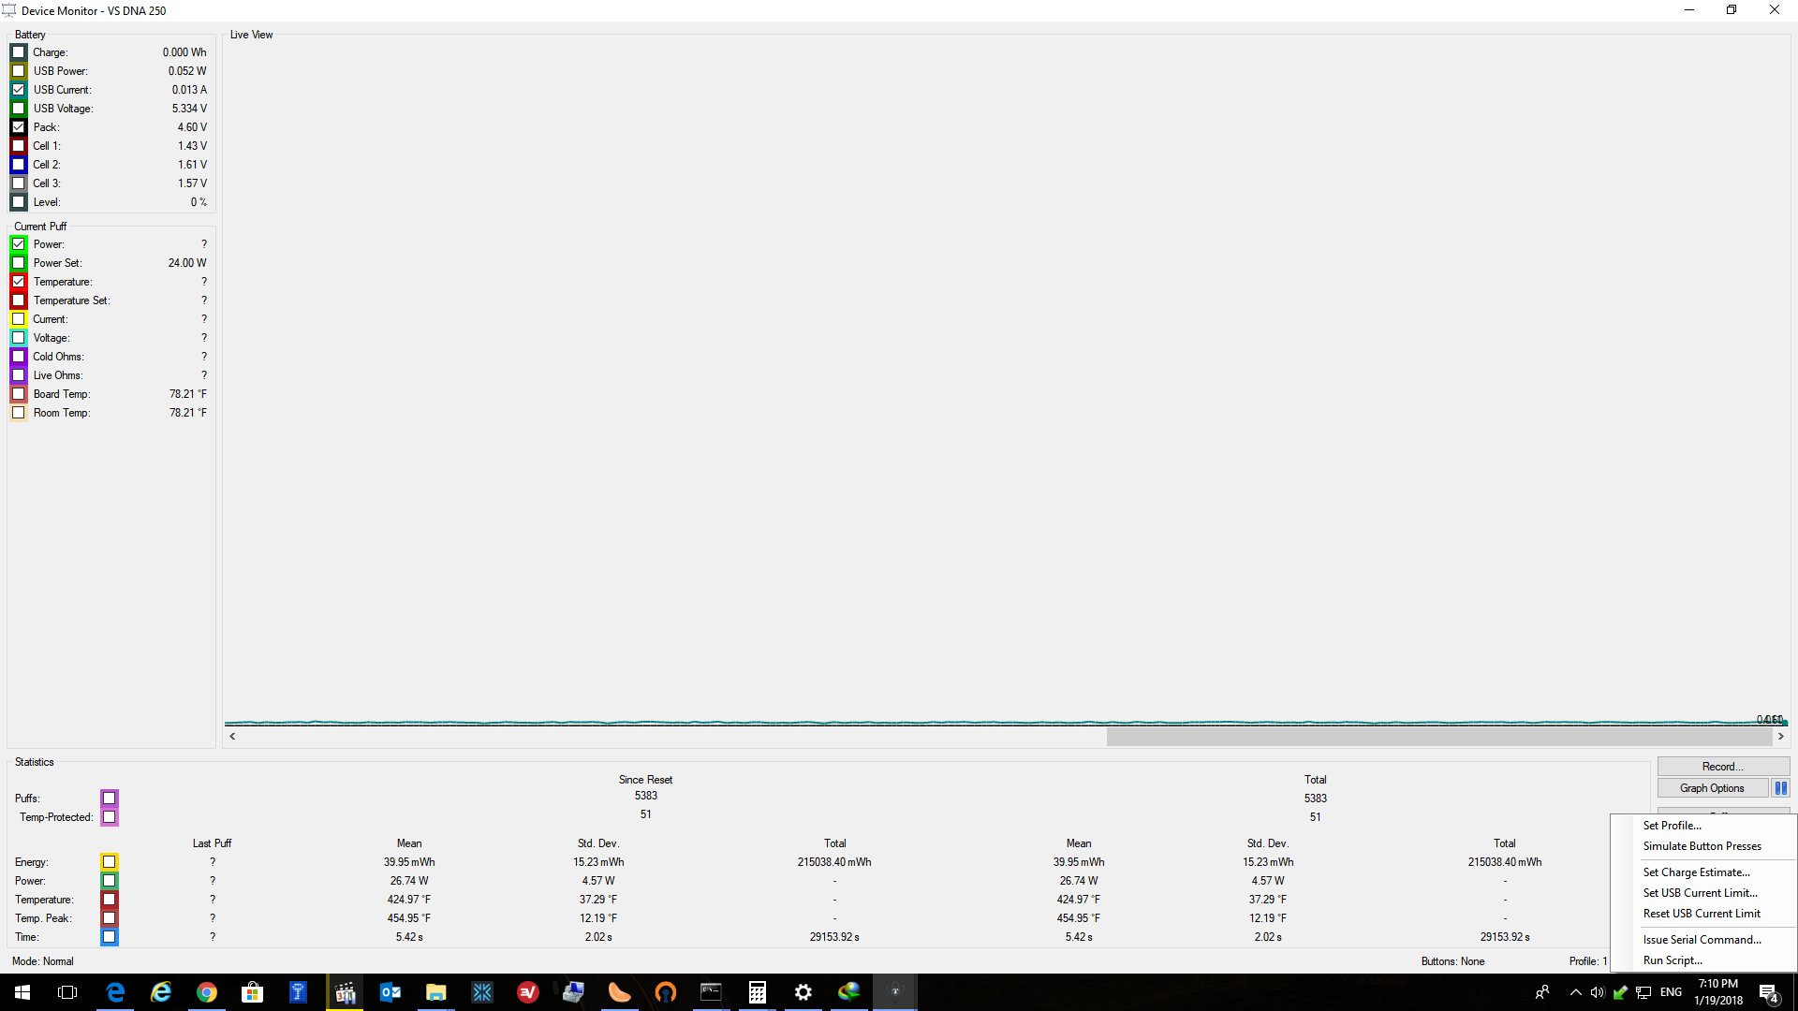Click the pause live graph icon

click(1780, 788)
